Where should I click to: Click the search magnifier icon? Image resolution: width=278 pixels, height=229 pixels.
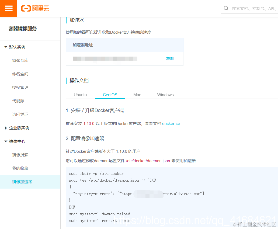[x=226, y=8]
